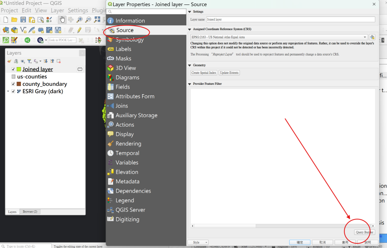Image resolution: width=387 pixels, height=248 pixels.
Task: Collapse the Settings section
Action: tap(190, 12)
